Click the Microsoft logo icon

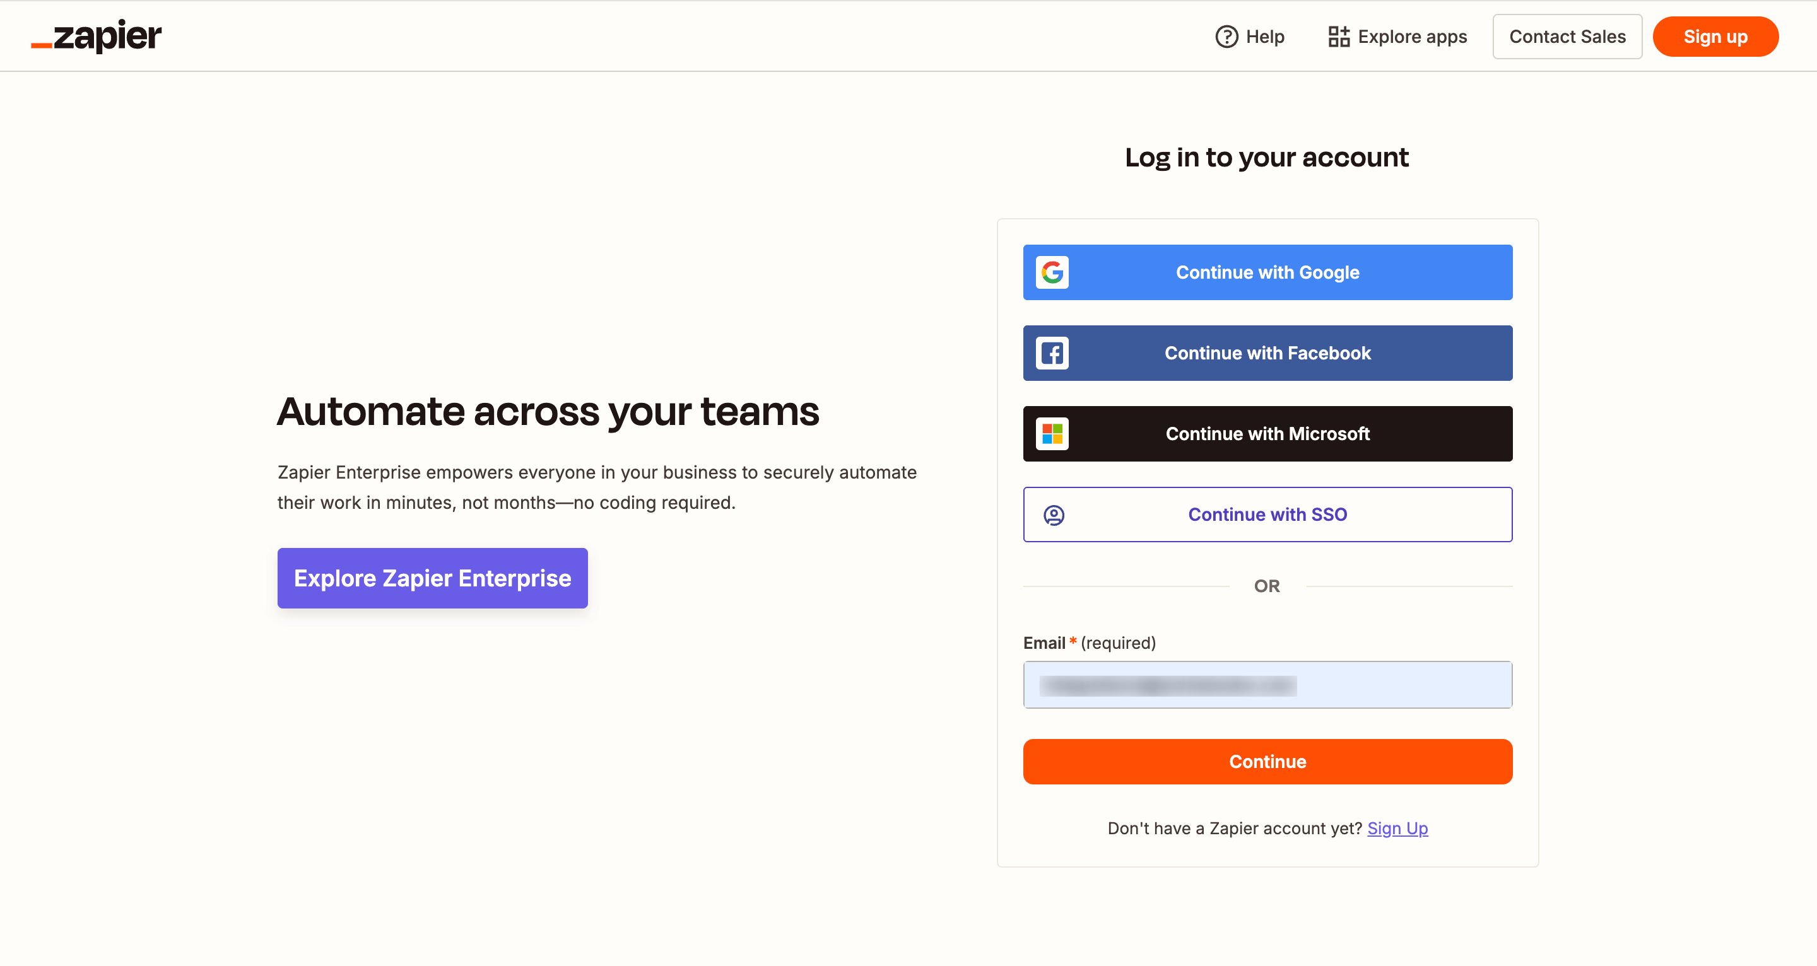[x=1052, y=434]
